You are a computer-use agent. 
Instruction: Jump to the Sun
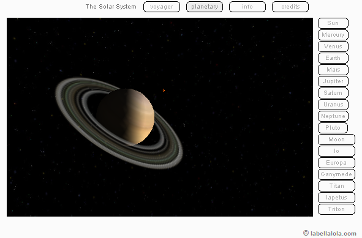pos(333,23)
